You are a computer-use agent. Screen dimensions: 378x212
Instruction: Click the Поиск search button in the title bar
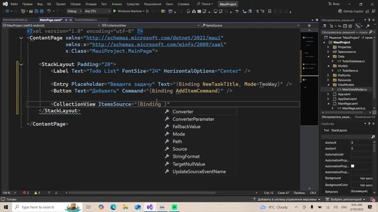pyautogui.click(x=205, y=4)
